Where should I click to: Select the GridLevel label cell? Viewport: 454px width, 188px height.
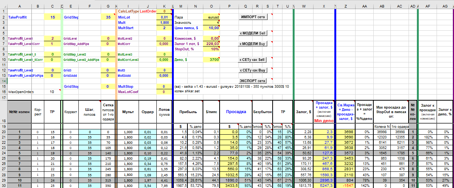[x=71, y=39]
